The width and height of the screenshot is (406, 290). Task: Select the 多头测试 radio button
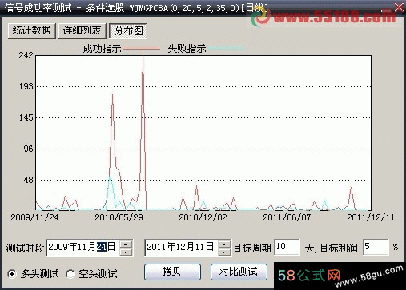coord(12,274)
